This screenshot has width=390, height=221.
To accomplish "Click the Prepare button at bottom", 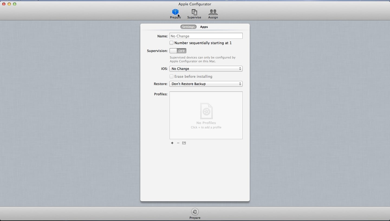I will [x=195, y=214].
